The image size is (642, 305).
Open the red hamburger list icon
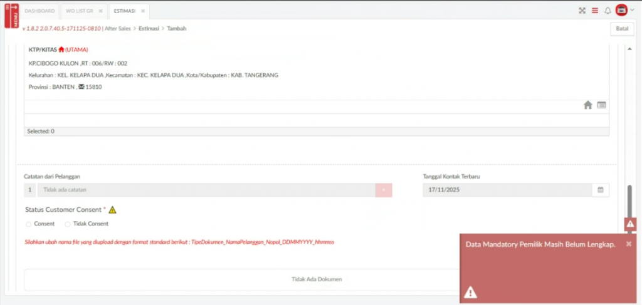click(x=595, y=11)
